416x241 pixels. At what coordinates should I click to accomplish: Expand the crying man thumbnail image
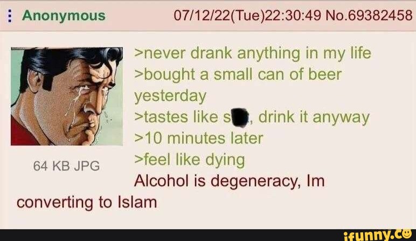tap(67, 97)
